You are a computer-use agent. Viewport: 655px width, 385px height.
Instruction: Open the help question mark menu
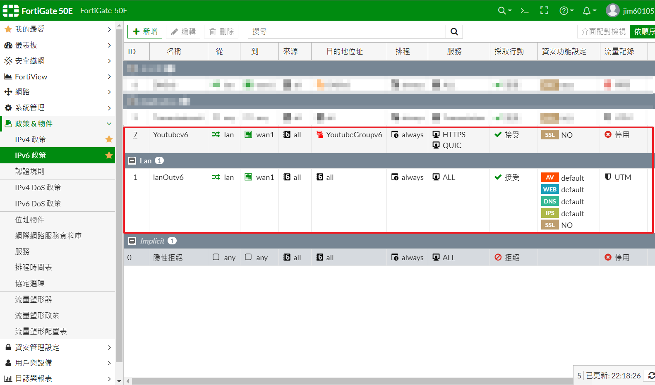[564, 11]
